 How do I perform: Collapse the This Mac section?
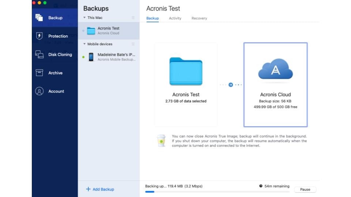[x=84, y=18]
